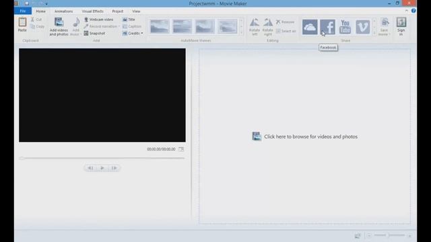Screen dimensions: 431x242
Task: Click here to browse for videos and photos
Action: click(305, 136)
